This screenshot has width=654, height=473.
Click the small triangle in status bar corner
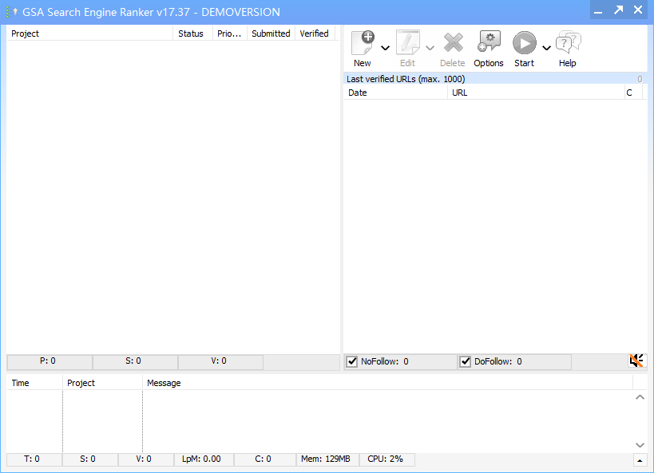pyautogui.click(x=640, y=460)
